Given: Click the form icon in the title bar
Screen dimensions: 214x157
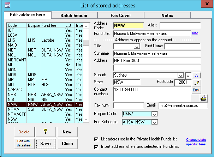Looking at the screenshot, I should point(7,5).
